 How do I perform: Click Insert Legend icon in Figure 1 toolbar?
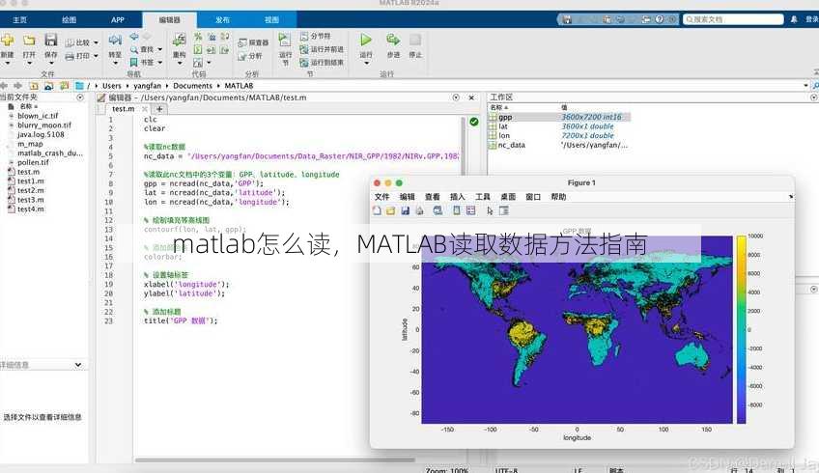click(471, 210)
